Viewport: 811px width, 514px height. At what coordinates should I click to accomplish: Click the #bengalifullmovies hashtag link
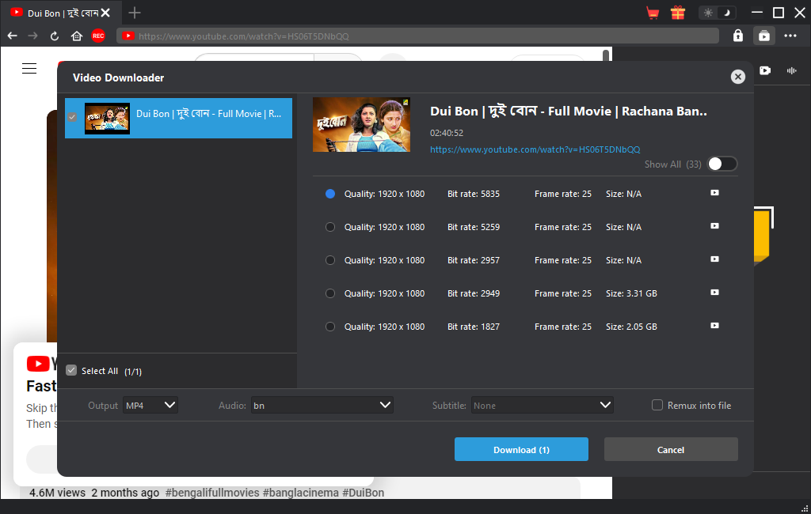pos(212,493)
